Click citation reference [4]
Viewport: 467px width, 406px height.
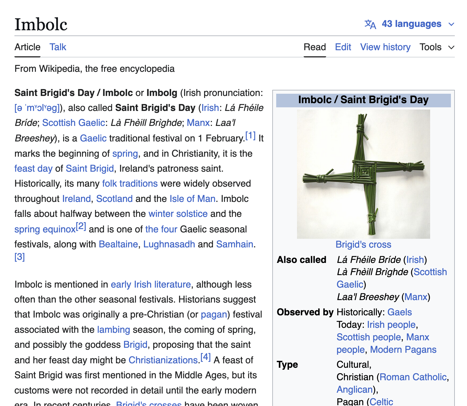click(x=206, y=357)
